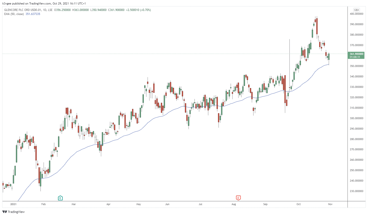
Task: Click the Oct label on time axis
Action: coord(298,204)
